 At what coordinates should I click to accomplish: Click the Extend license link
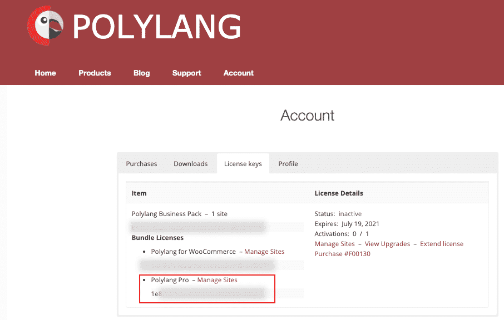pyautogui.click(x=442, y=243)
